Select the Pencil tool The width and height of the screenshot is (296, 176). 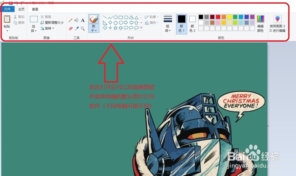click(x=70, y=20)
